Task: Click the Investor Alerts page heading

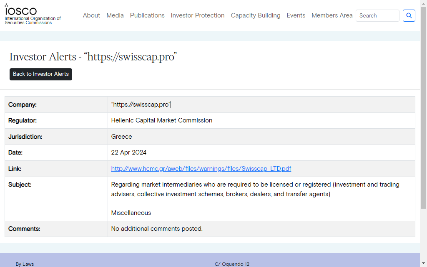Action: point(93,57)
